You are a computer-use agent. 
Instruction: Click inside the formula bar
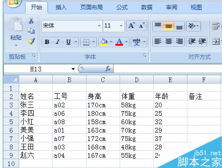[x=168, y=69]
